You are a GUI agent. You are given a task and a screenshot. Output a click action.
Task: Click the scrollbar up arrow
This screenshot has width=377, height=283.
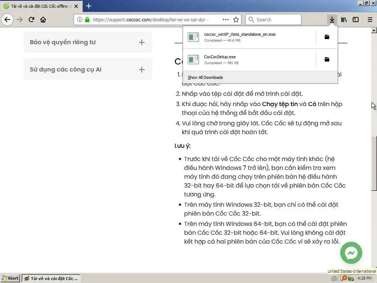pyautogui.click(x=374, y=30)
